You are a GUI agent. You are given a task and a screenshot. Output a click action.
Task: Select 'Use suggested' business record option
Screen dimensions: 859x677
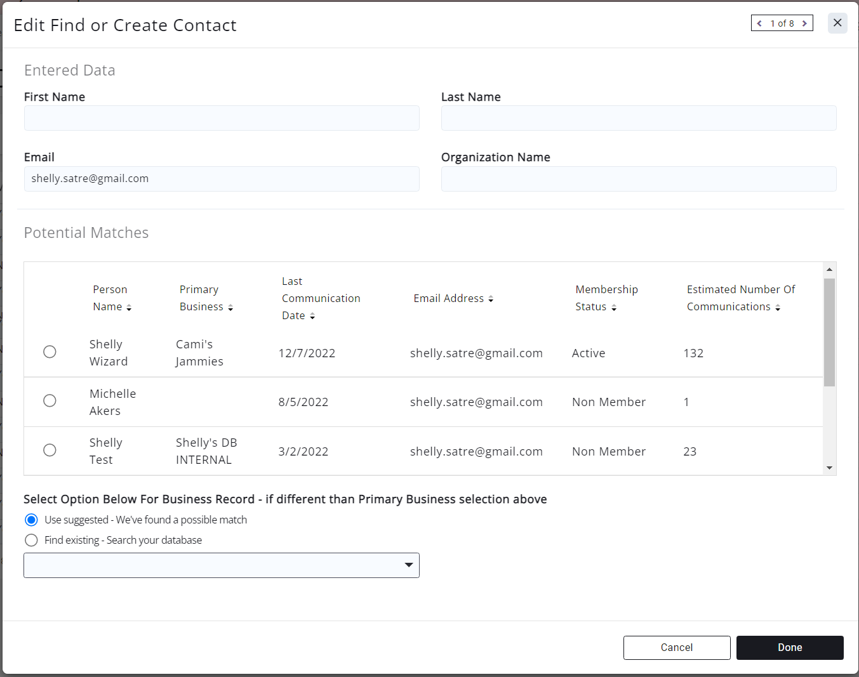31,520
